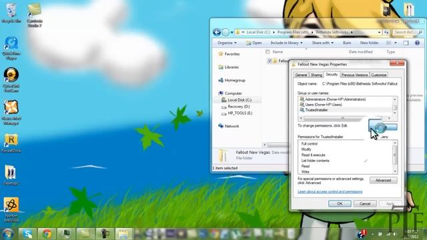
Task: Open the Share with dropdown
Action: click(322, 43)
